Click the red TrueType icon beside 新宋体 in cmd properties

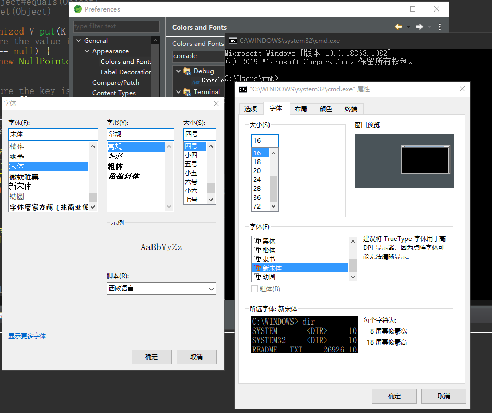[257, 268]
